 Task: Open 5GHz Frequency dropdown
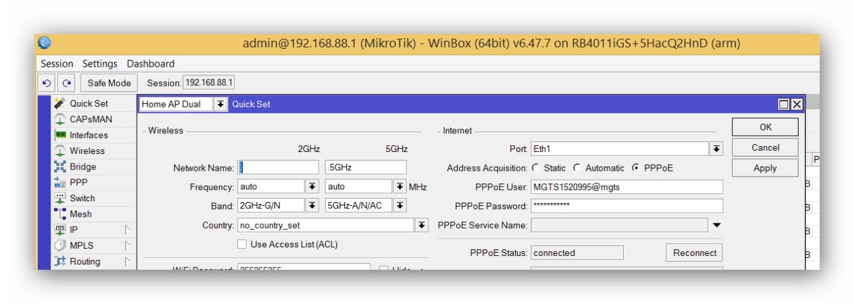click(x=400, y=187)
